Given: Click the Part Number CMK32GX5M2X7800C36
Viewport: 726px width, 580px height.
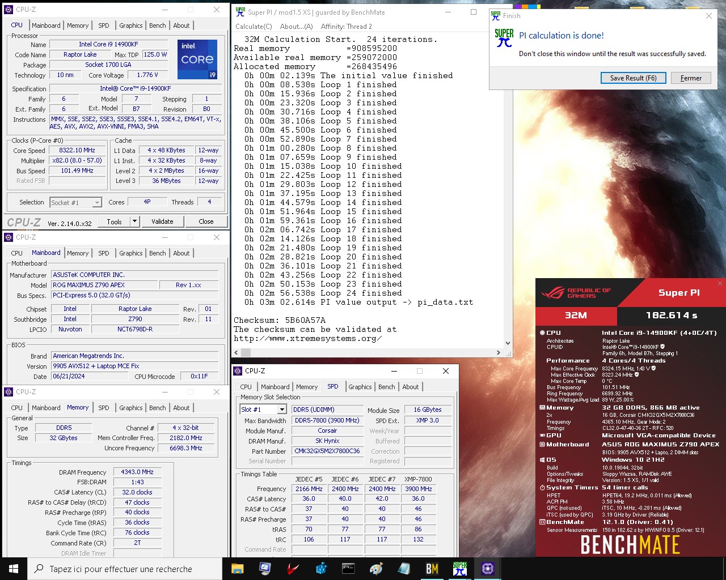Looking at the screenshot, I should click(327, 451).
